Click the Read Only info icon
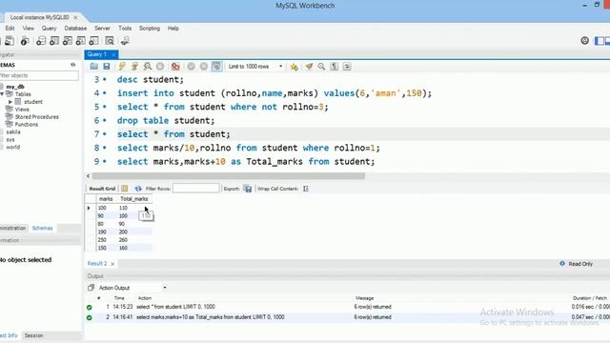 coord(562,264)
